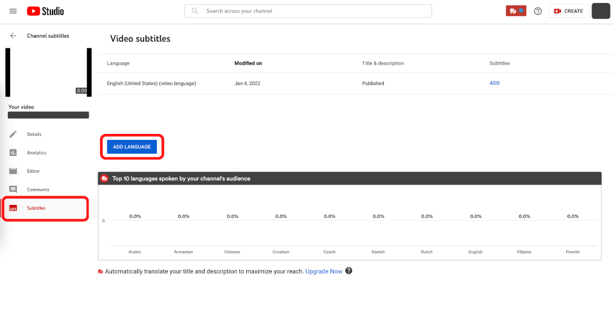This screenshot has height=336, width=613.
Task: Open the Help question mark icon
Action: coord(538,11)
